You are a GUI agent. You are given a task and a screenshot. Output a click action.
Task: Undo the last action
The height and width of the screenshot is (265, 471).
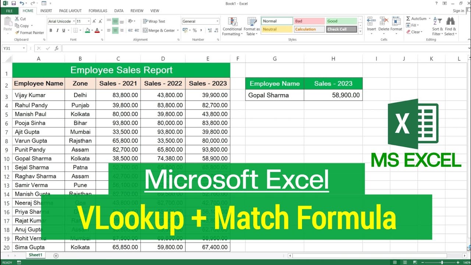point(21,3)
